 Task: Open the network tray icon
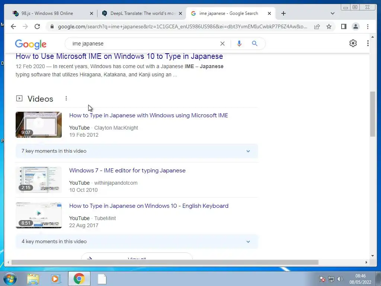pyautogui.click(x=331, y=279)
